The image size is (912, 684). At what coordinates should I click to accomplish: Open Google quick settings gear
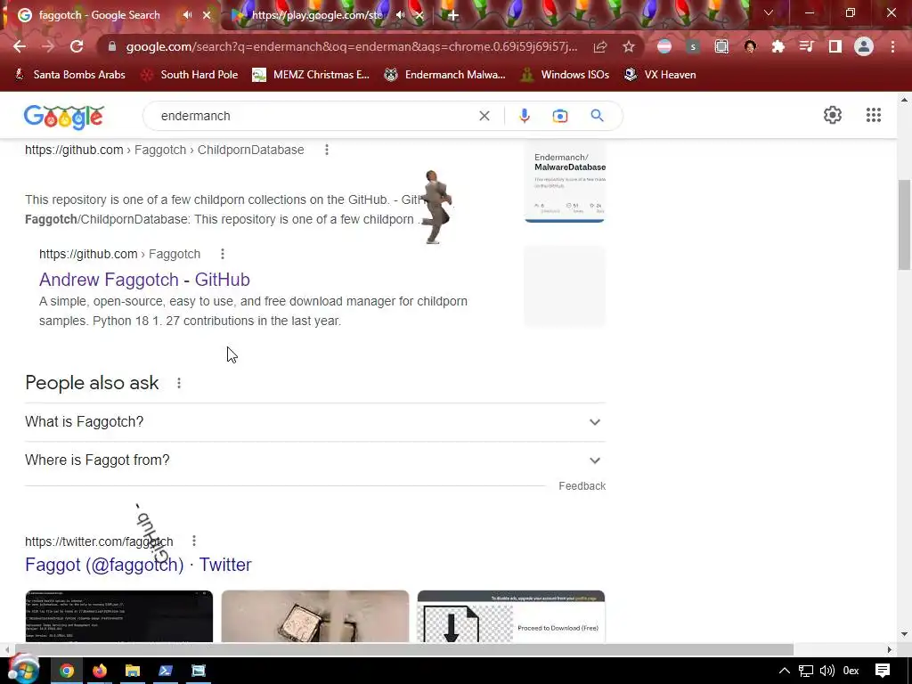point(833,115)
